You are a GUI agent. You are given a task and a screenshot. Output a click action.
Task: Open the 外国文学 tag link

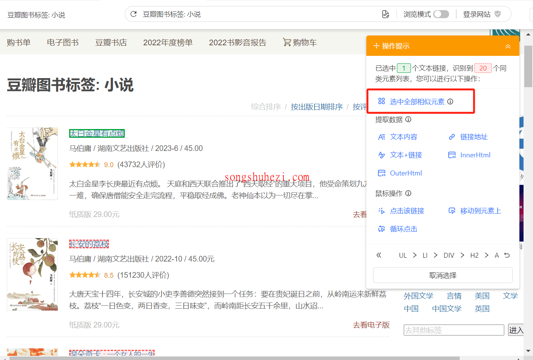pyautogui.click(x=418, y=296)
